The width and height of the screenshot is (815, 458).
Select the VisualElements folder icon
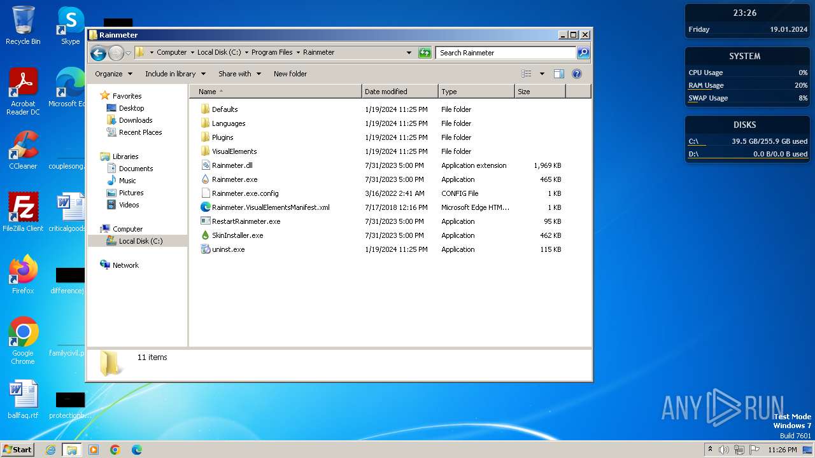tap(205, 151)
